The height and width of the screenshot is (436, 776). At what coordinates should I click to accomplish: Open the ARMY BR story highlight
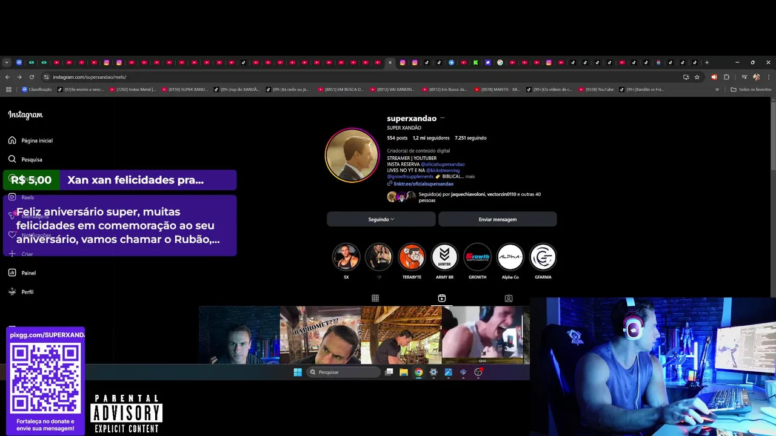tap(444, 257)
